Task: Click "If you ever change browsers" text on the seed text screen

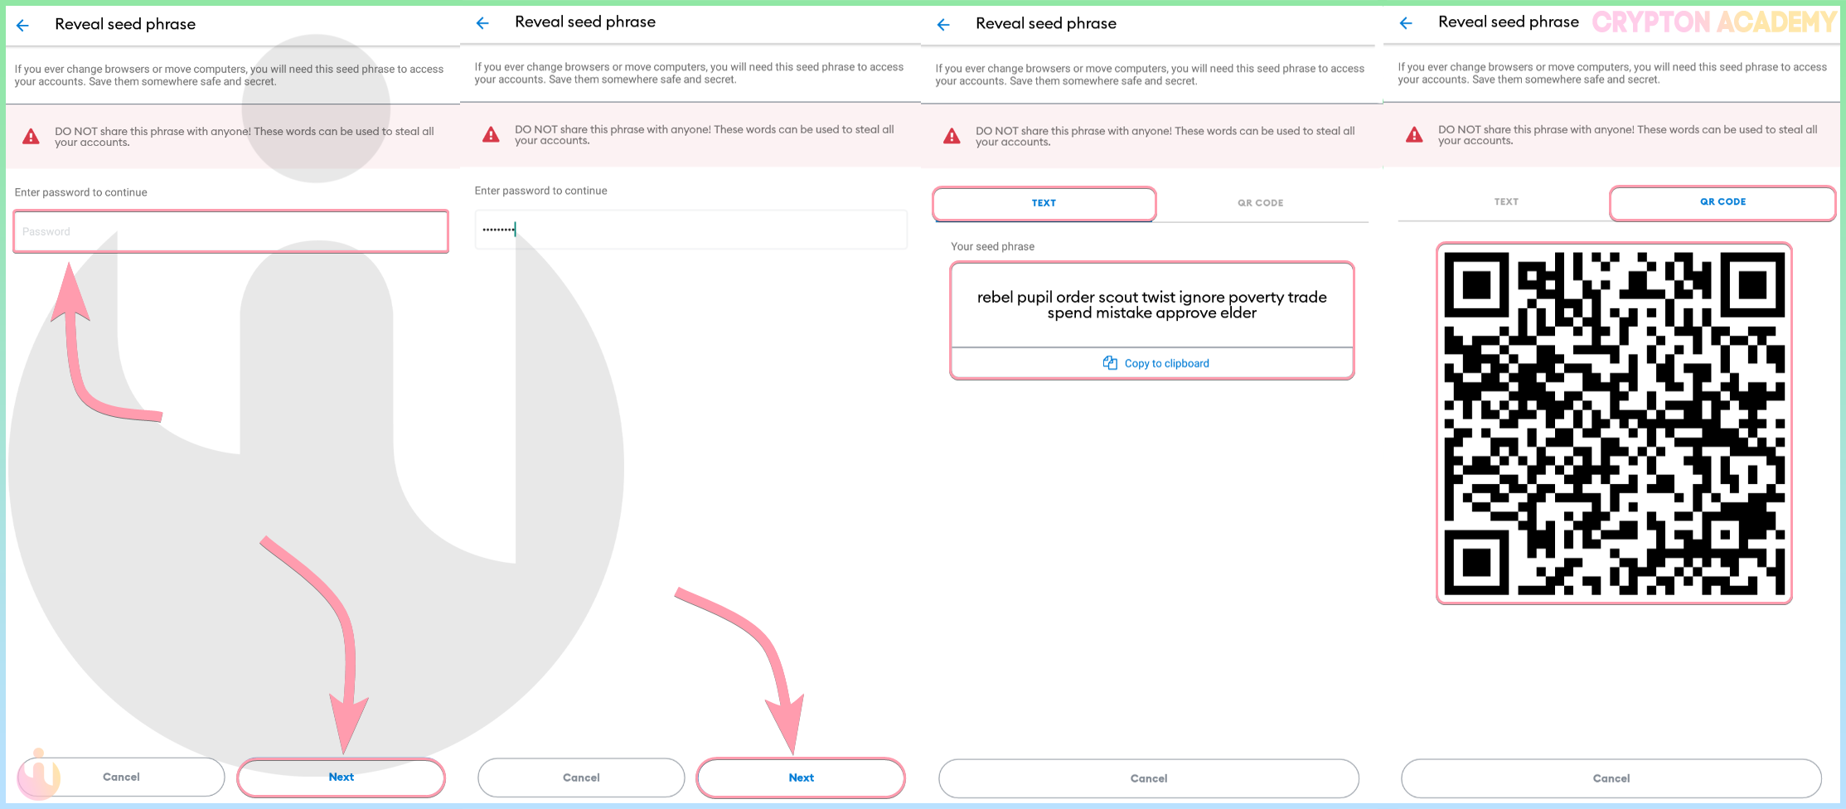Action: [x=1150, y=75]
